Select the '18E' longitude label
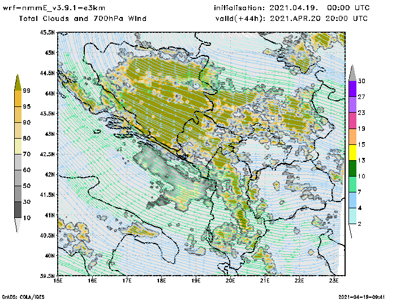 pos(161,281)
